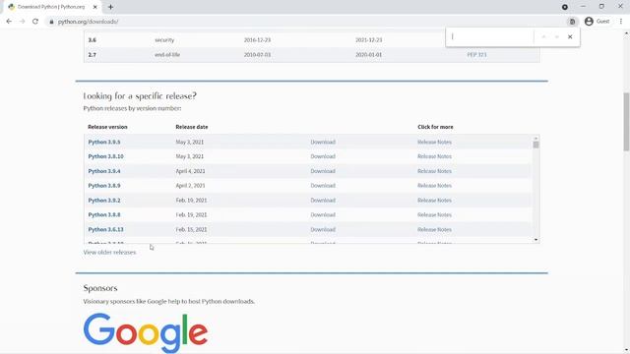Click the page vertical scrollbar thumb
This screenshot has height=354, width=630.
[x=626, y=122]
